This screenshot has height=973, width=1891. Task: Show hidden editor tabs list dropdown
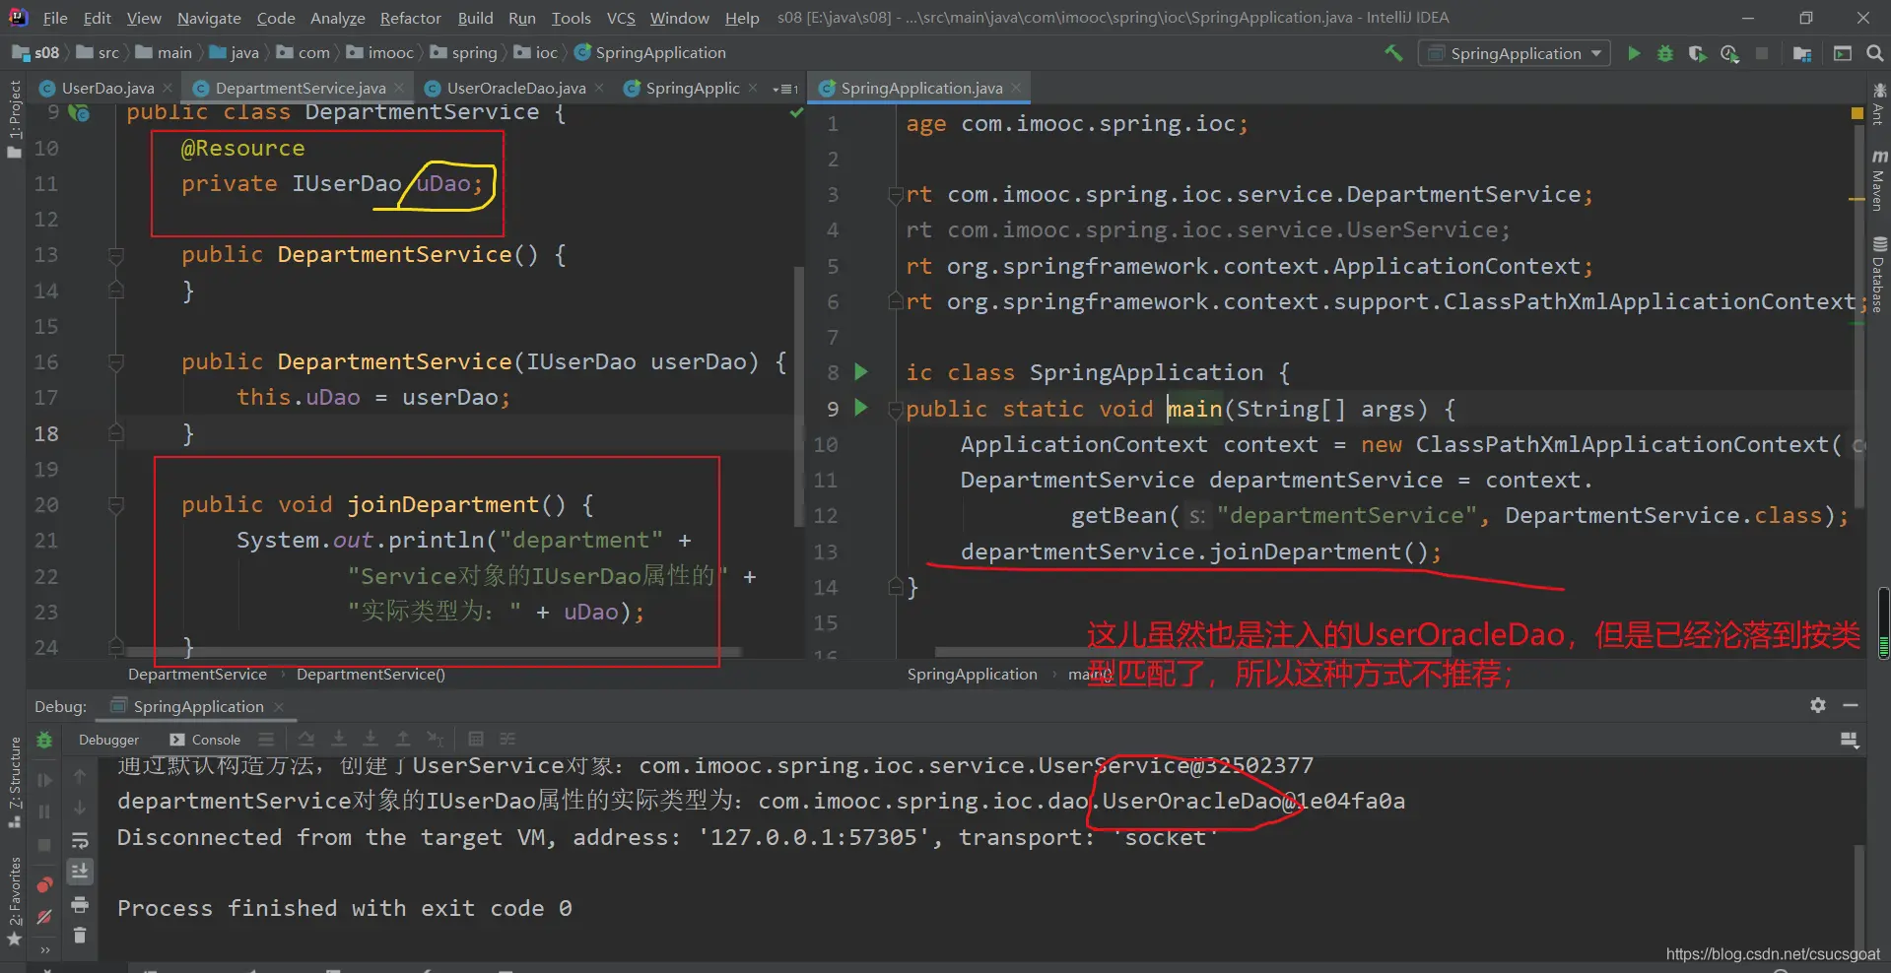pyautogui.click(x=786, y=89)
